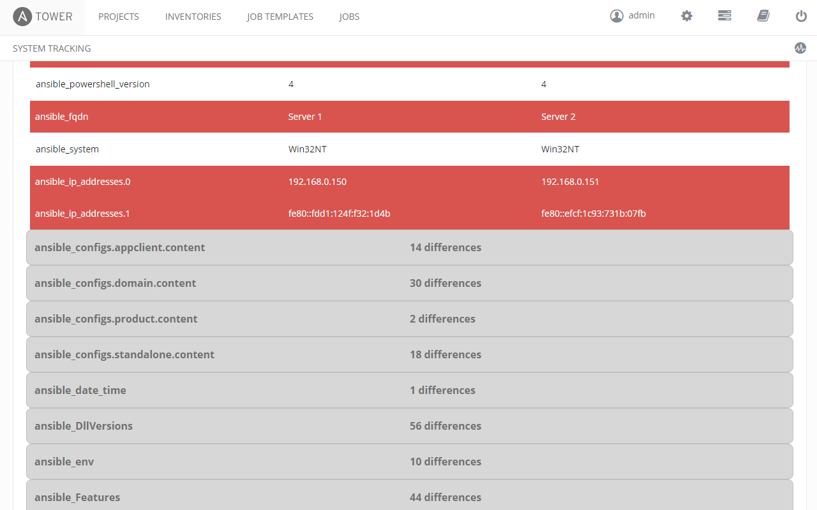
Task: Select the highlighted ansible_fqdn comparison row
Action: [408, 117]
